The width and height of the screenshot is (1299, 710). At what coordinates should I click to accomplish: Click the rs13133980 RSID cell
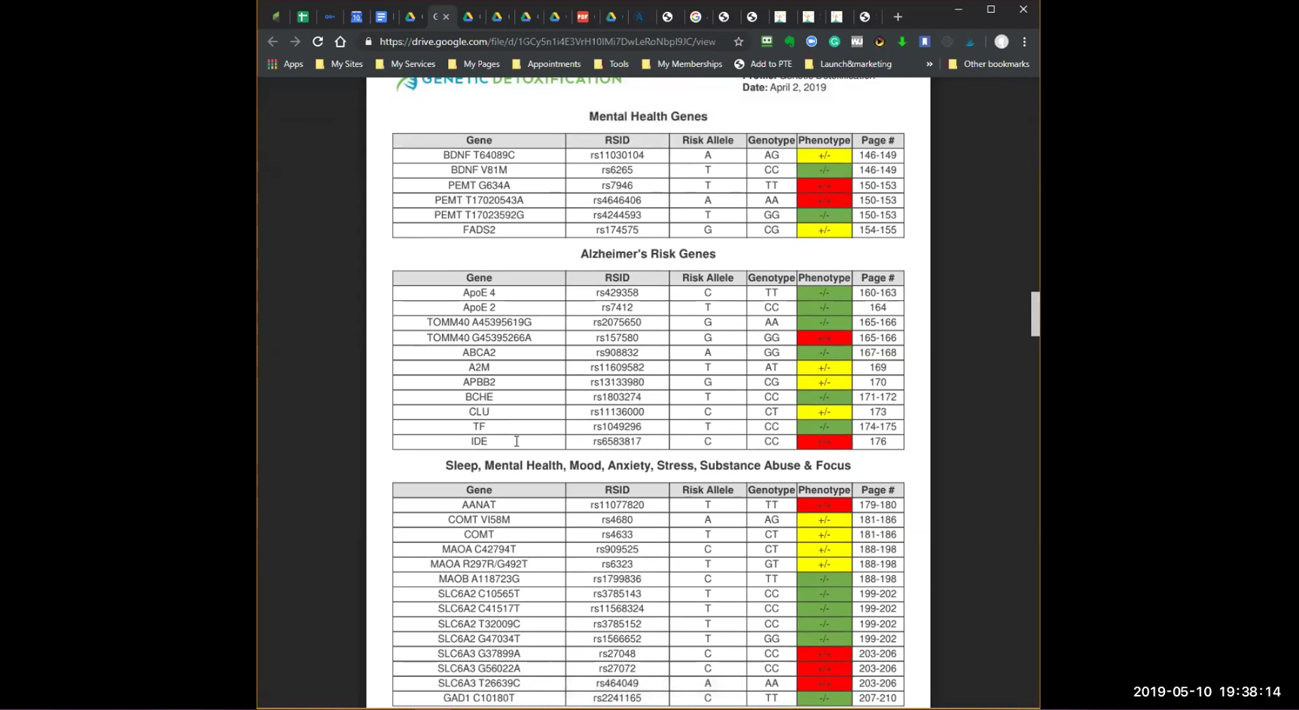(x=617, y=382)
